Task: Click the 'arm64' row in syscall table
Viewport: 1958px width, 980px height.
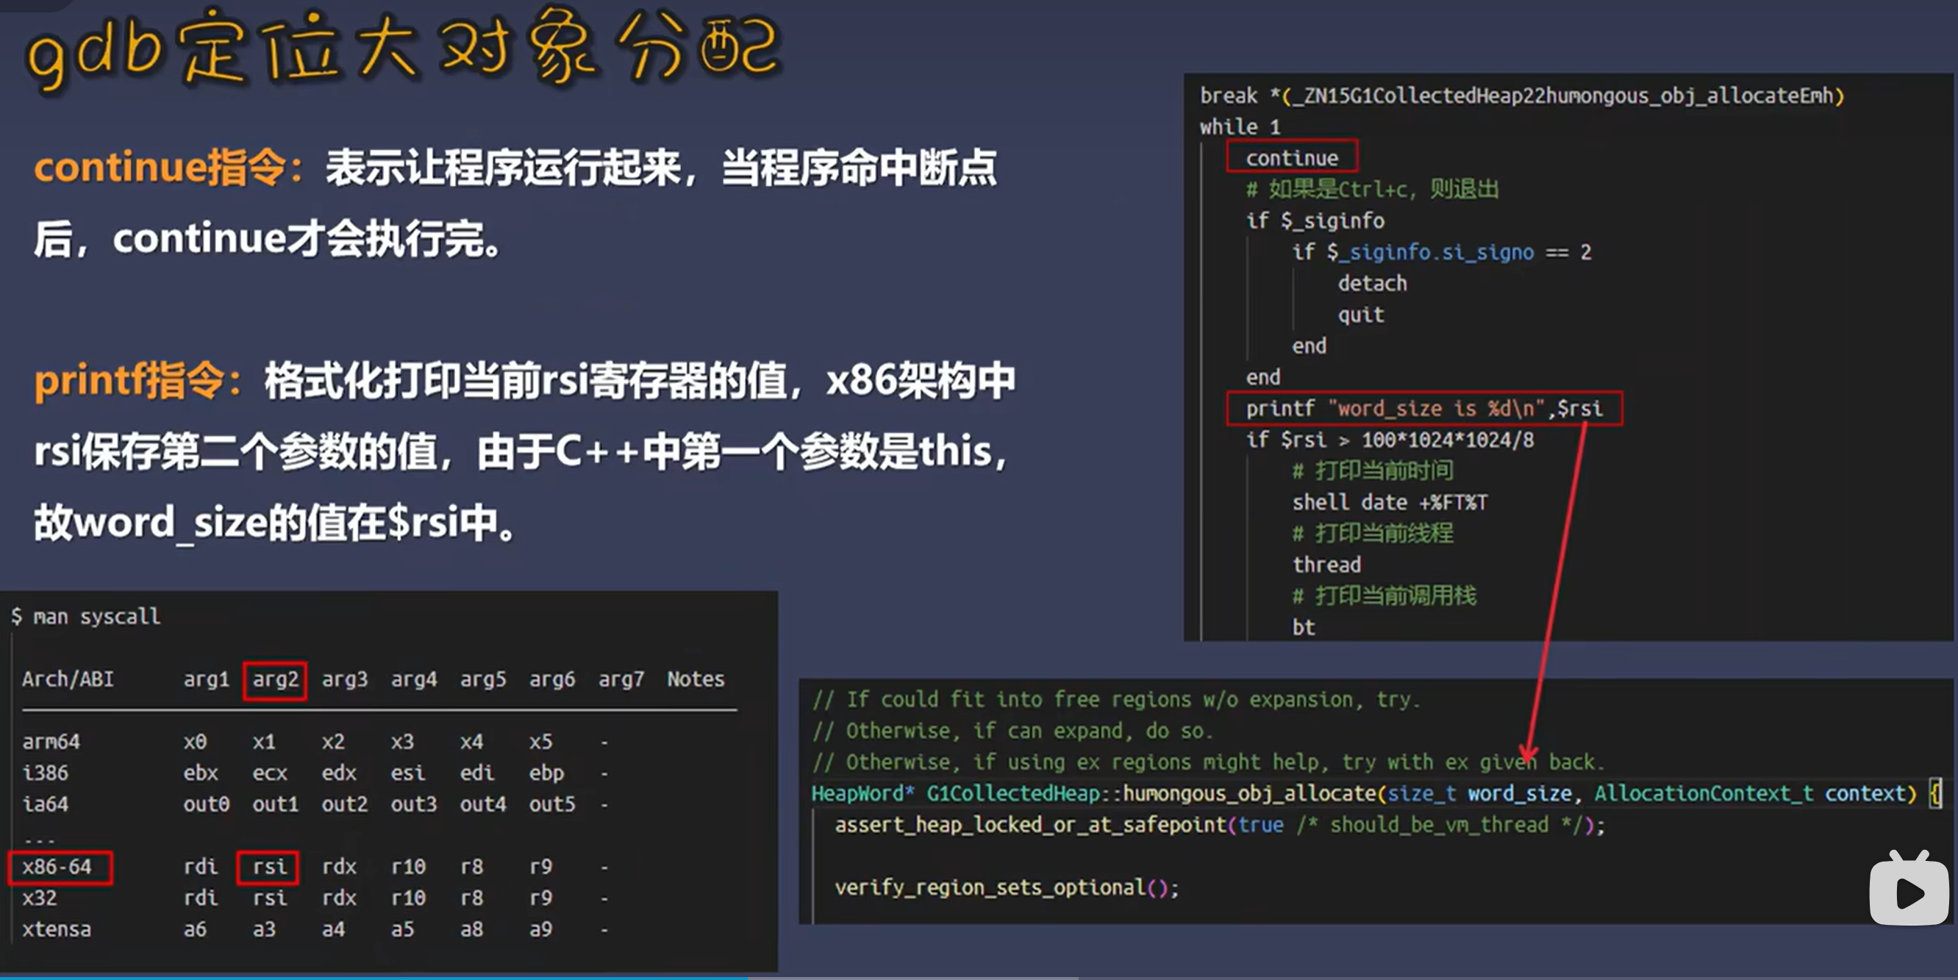Action: point(51,741)
